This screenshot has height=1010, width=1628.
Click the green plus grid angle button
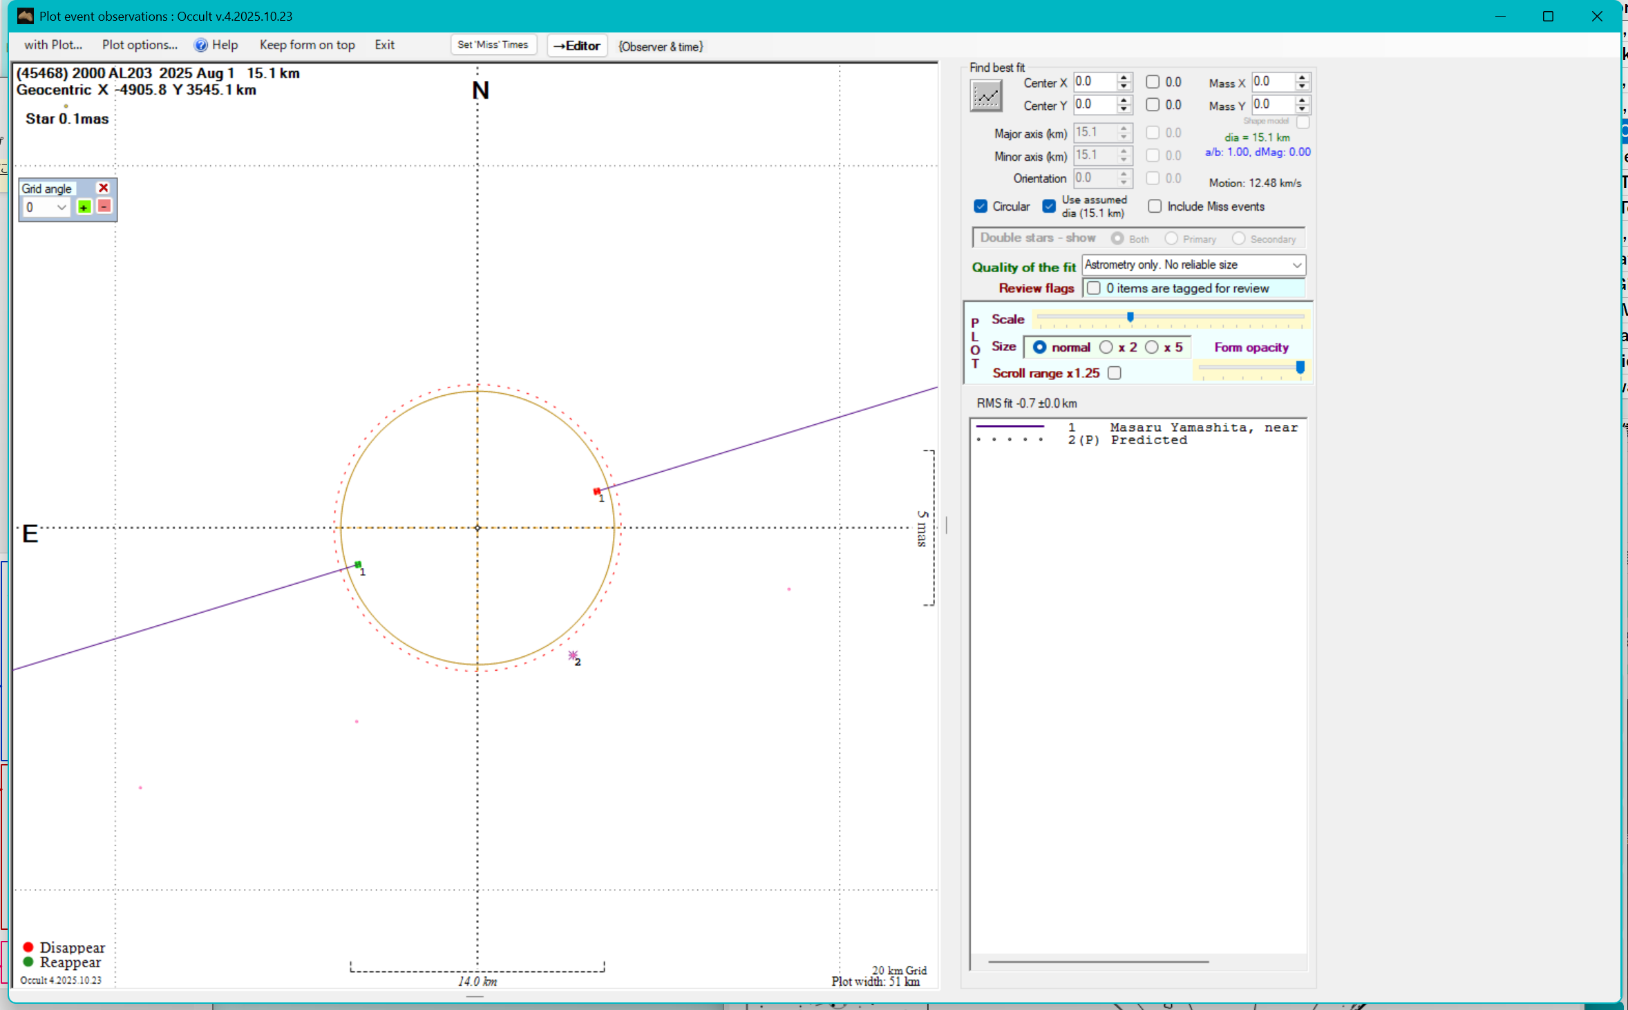84,207
